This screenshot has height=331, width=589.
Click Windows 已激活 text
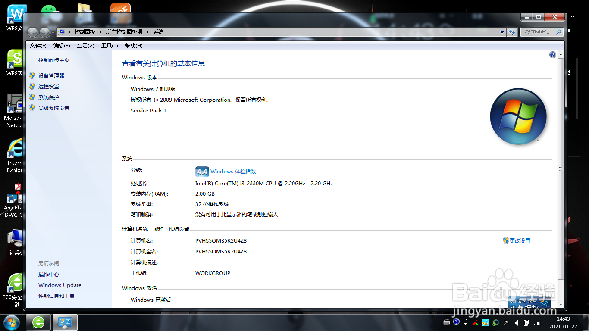pos(150,300)
